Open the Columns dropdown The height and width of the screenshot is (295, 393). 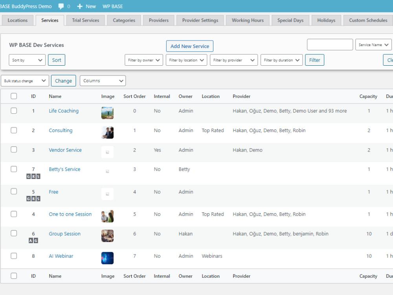tap(103, 81)
